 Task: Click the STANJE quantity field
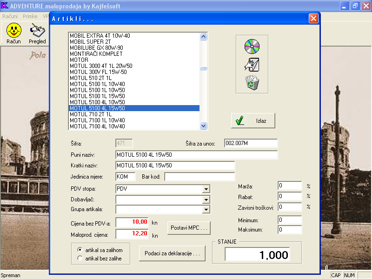pyautogui.click(x=257, y=254)
